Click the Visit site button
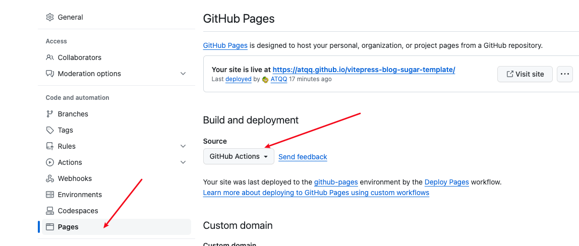Viewport: 579px width, 246px height. click(525, 74)
